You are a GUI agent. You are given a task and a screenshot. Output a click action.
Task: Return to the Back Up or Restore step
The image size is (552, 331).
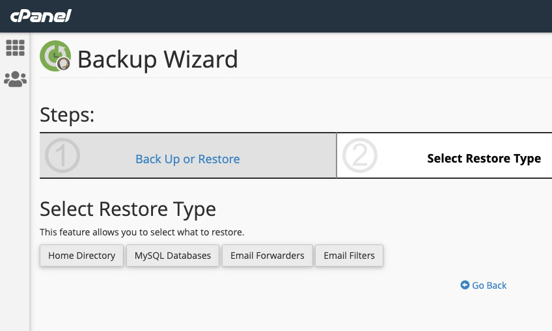(187, 159)
